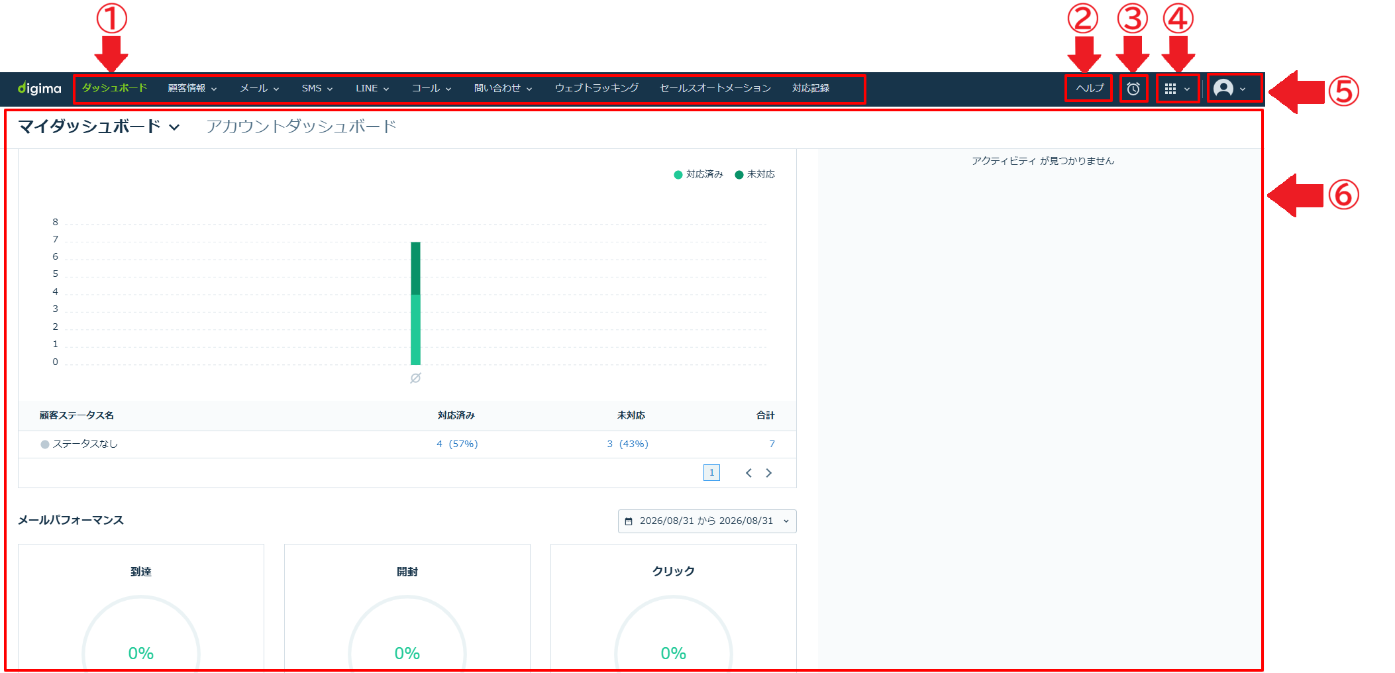Go to next page arrow in table
The height and width of the screenshot is (673, 1395).
click(769, 473)
